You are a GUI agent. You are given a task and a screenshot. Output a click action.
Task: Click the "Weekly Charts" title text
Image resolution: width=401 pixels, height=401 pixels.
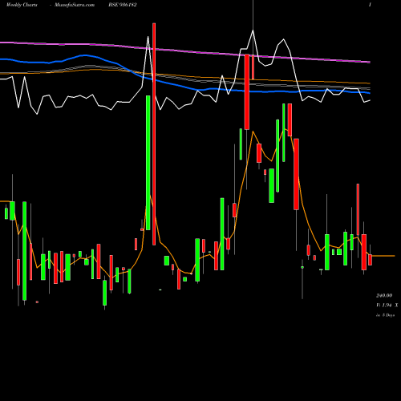22,5
